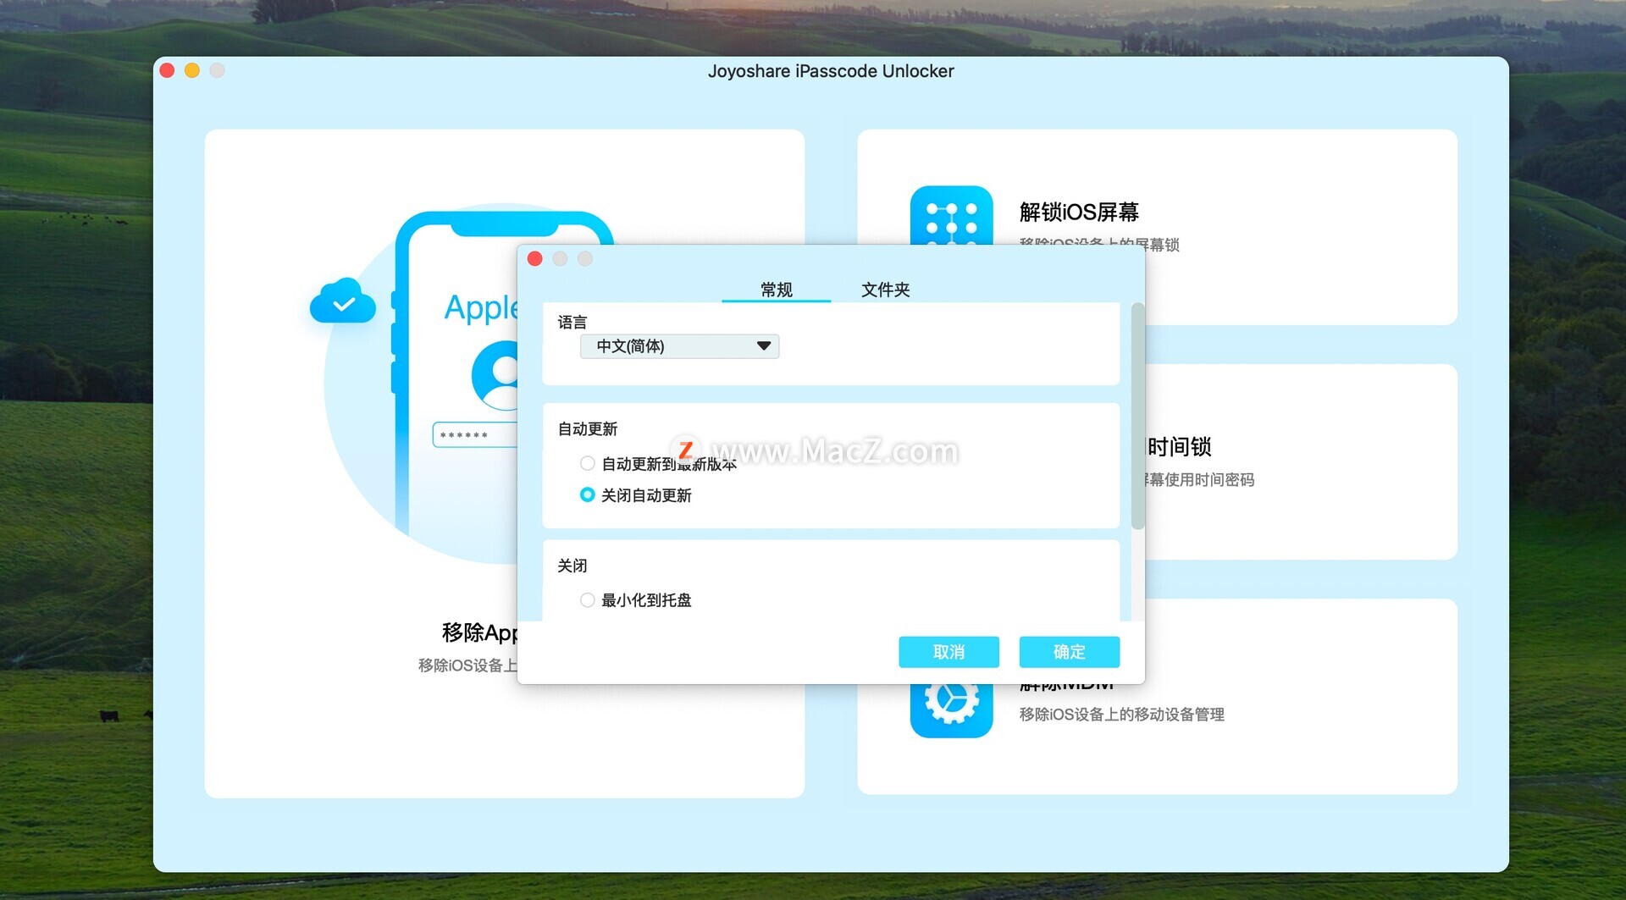Select 关闭自动更新 radio button
This screenshot has width=1626, height=900.
587,494
